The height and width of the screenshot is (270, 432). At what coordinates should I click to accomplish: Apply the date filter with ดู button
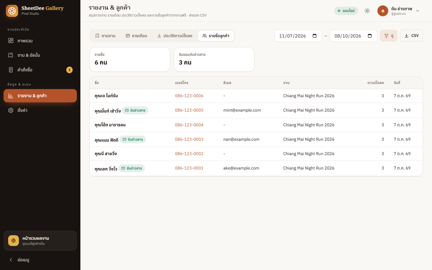(x=388, y=36)
